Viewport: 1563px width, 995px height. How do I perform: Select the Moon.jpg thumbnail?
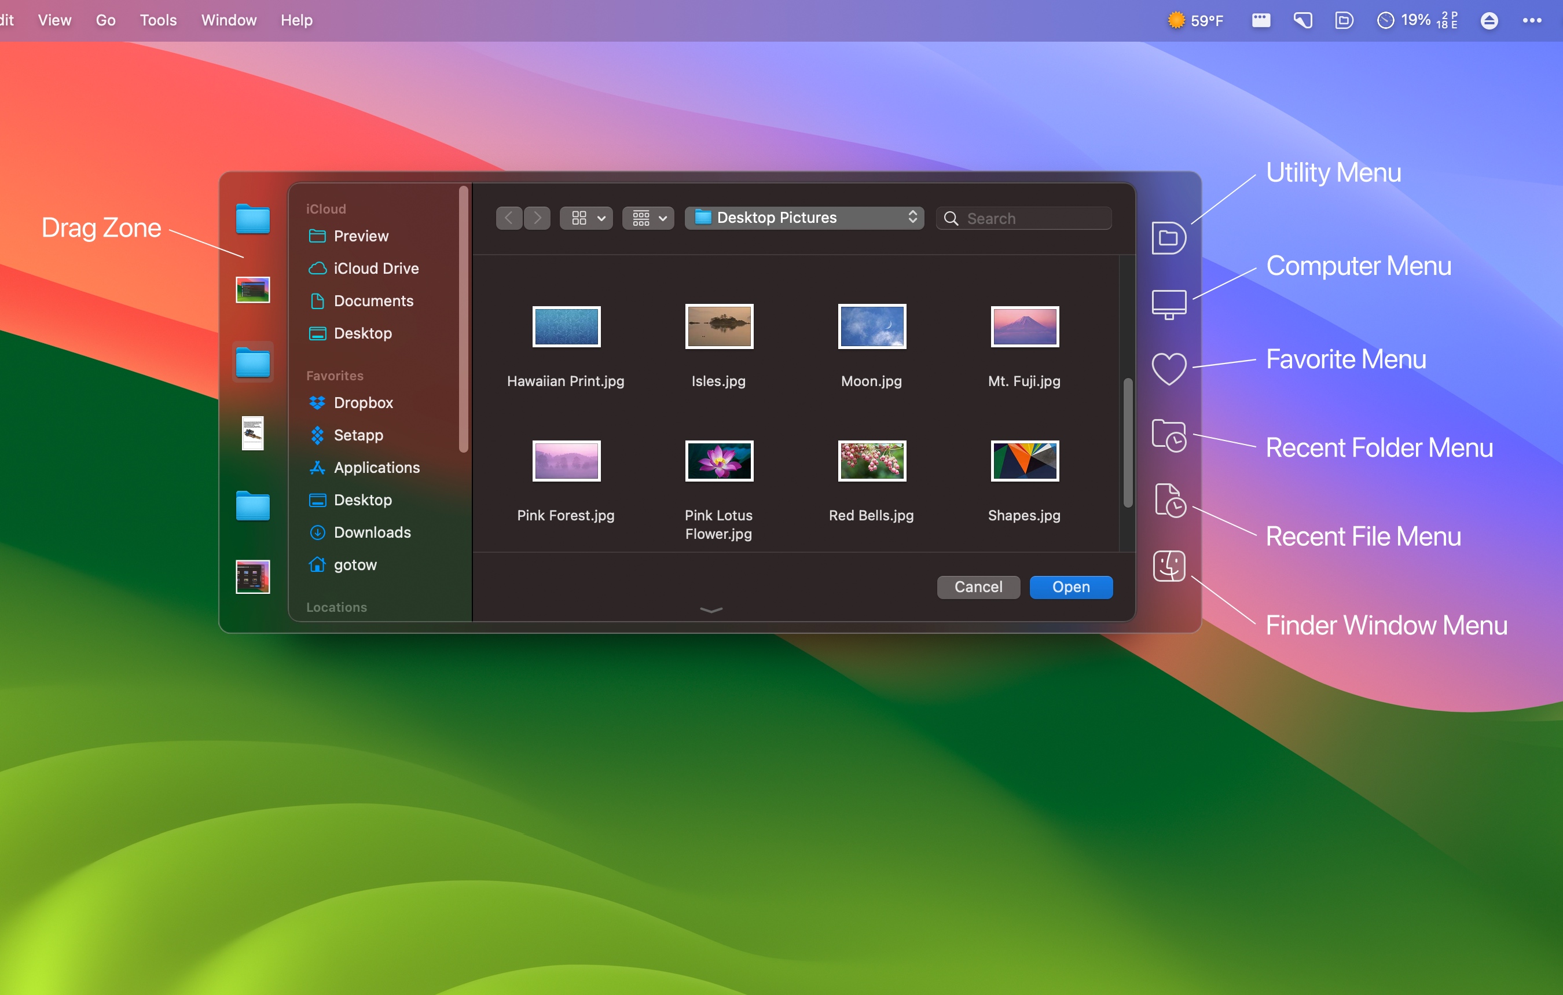[x=871, y=326]
